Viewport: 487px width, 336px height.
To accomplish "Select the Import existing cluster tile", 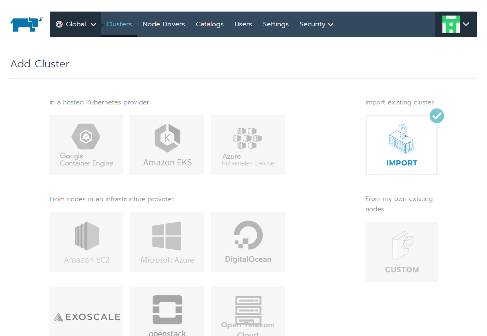I will pyautogui.click(x=401, y=145).
